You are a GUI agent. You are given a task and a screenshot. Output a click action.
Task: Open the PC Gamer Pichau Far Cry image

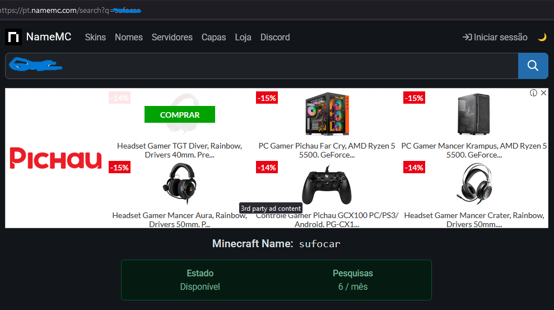327,114
